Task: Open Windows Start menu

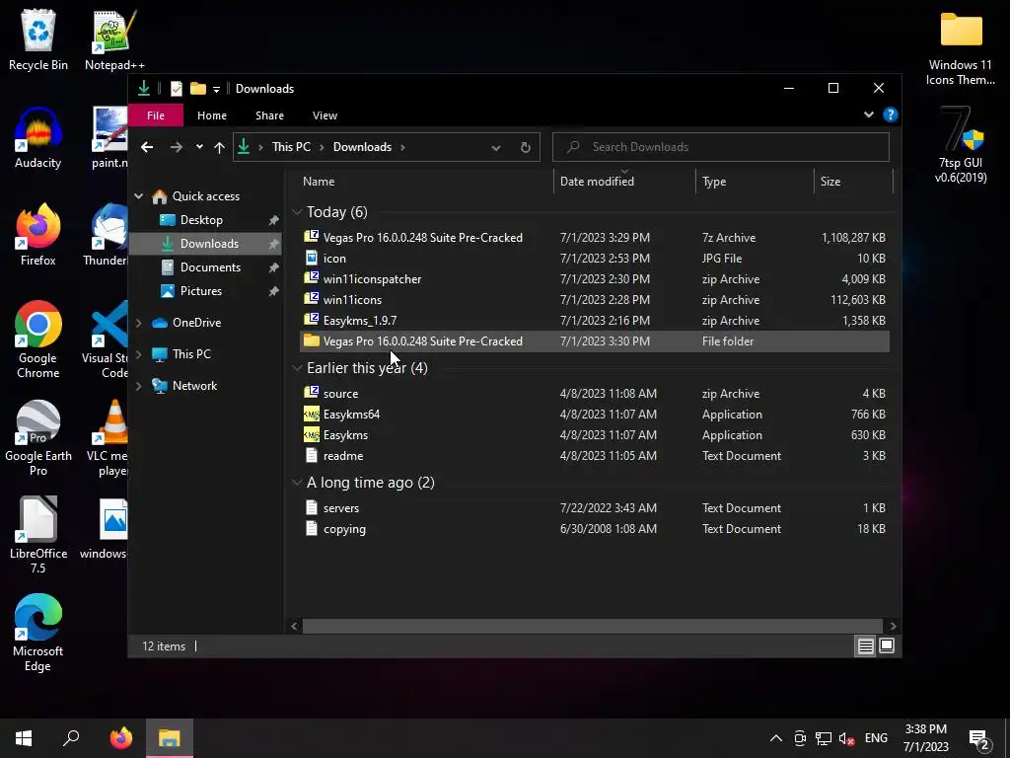Action: pos(24,737)
